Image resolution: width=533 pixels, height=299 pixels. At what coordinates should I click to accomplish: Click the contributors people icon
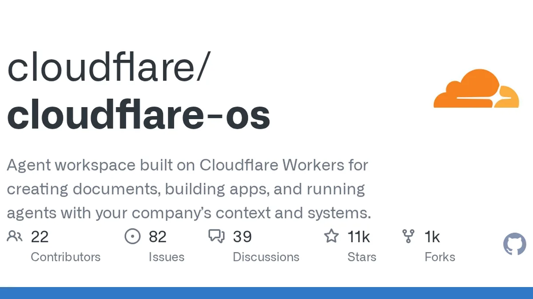pos(15,237)
